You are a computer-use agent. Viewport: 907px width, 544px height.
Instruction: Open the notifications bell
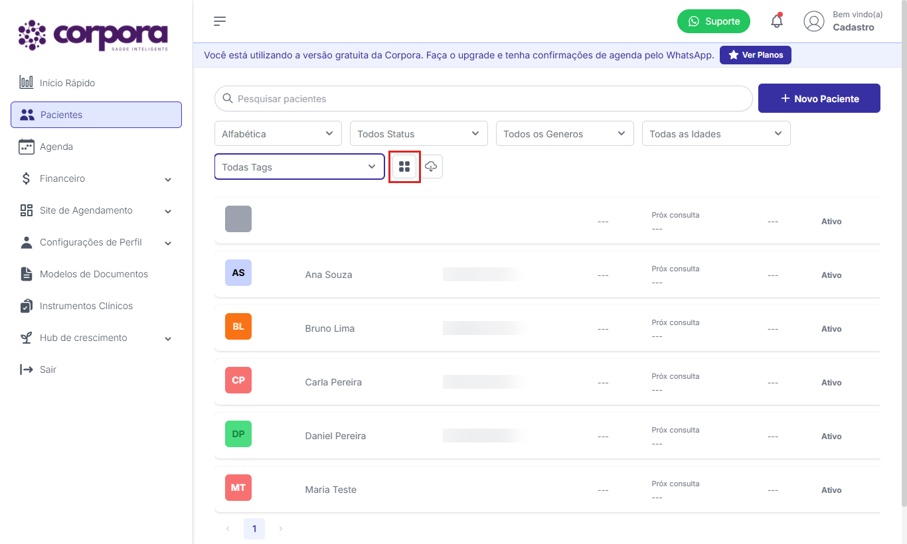pos(777,21)
